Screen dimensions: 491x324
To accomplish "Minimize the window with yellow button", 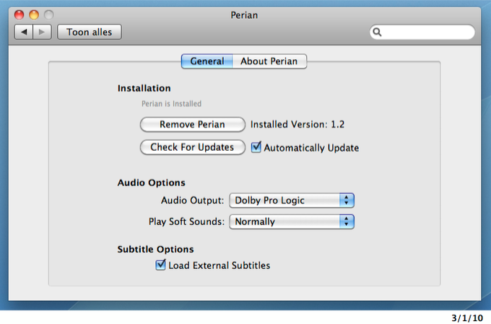I will pos(34,14).
